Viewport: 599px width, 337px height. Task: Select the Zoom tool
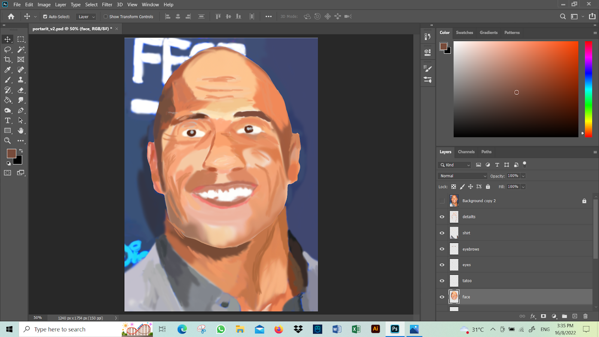(7, 141)
